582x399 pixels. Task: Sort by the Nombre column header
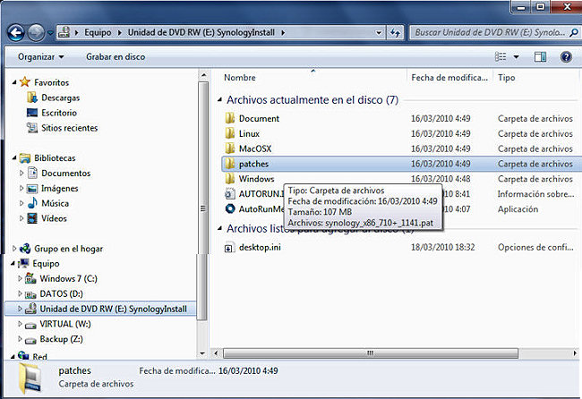(x=240, y=78)
